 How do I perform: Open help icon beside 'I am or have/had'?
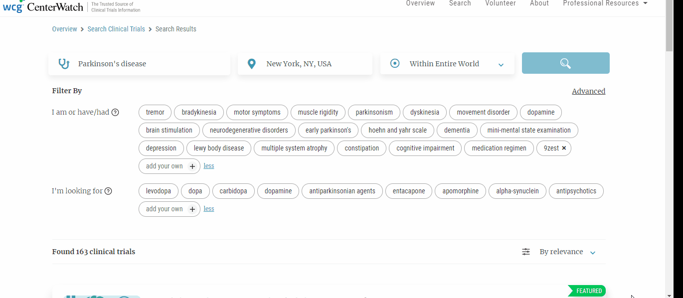[x=115, y=113]
